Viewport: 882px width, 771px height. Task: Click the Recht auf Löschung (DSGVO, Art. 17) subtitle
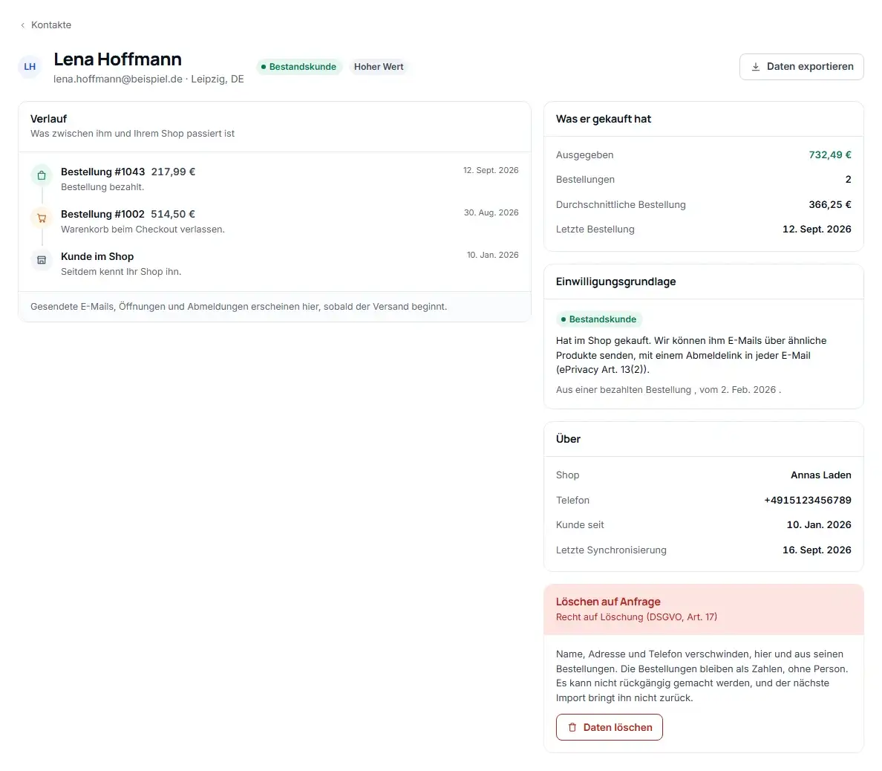pos(636,617)
